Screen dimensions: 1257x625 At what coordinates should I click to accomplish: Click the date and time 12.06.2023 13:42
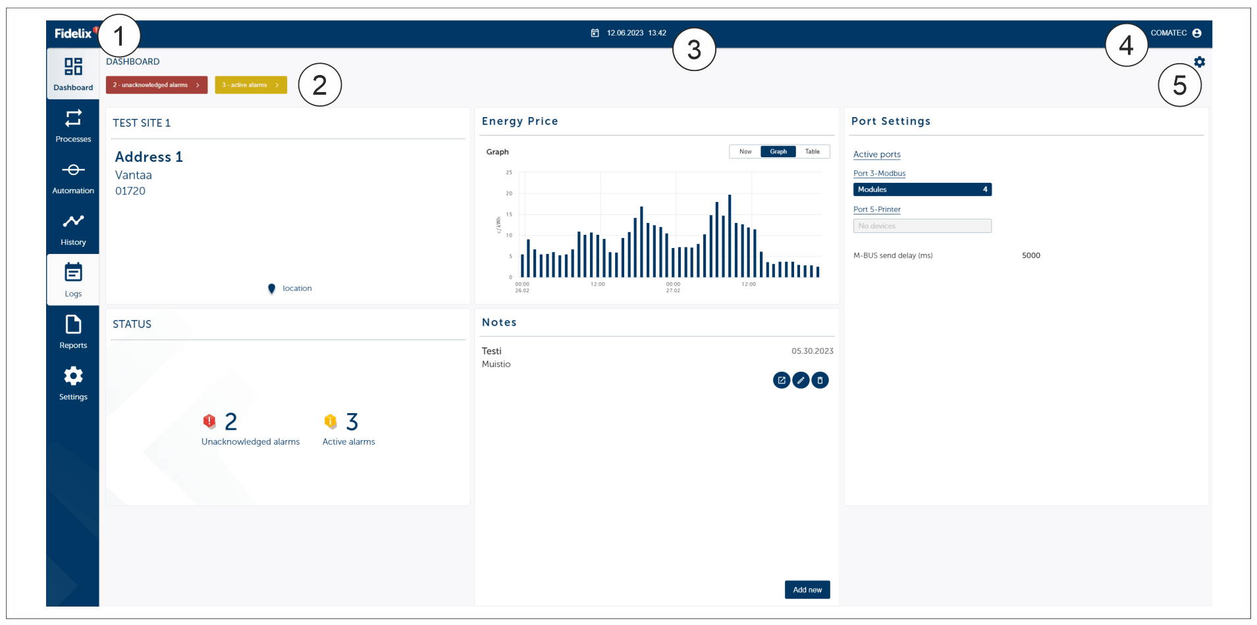[x=636, y=33]
